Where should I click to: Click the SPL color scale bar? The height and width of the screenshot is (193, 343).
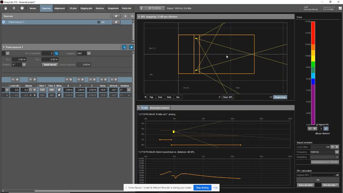(313, 73)
